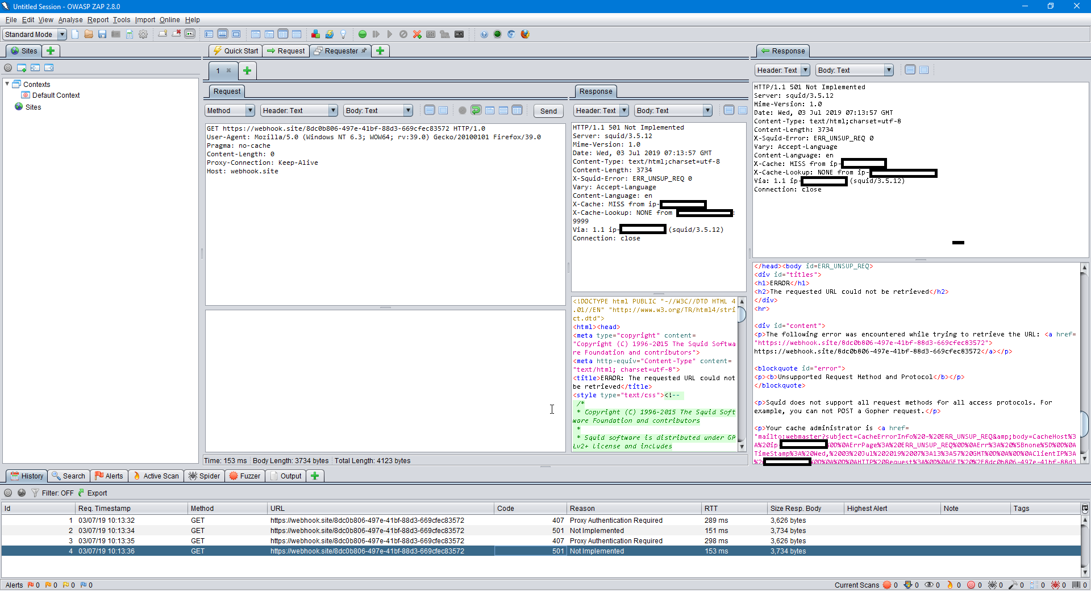Launch Firefox browser icon in toolbar
This screenshot has height=591, width=1091.
coord(525,34)
